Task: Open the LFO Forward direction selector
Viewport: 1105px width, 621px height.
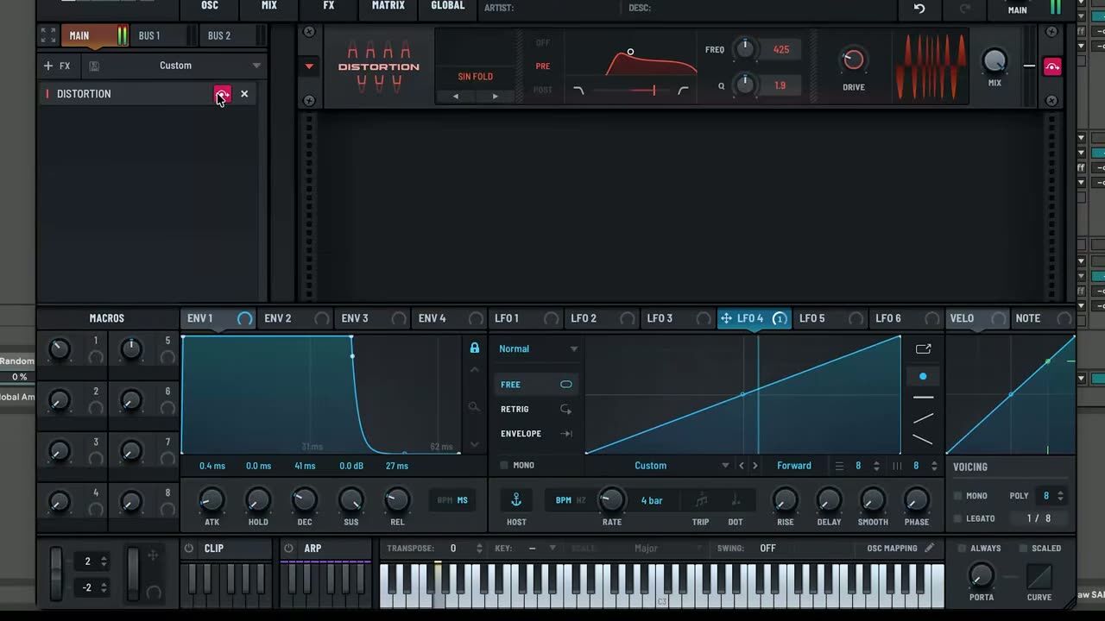Action: click(x=794, y=466)
